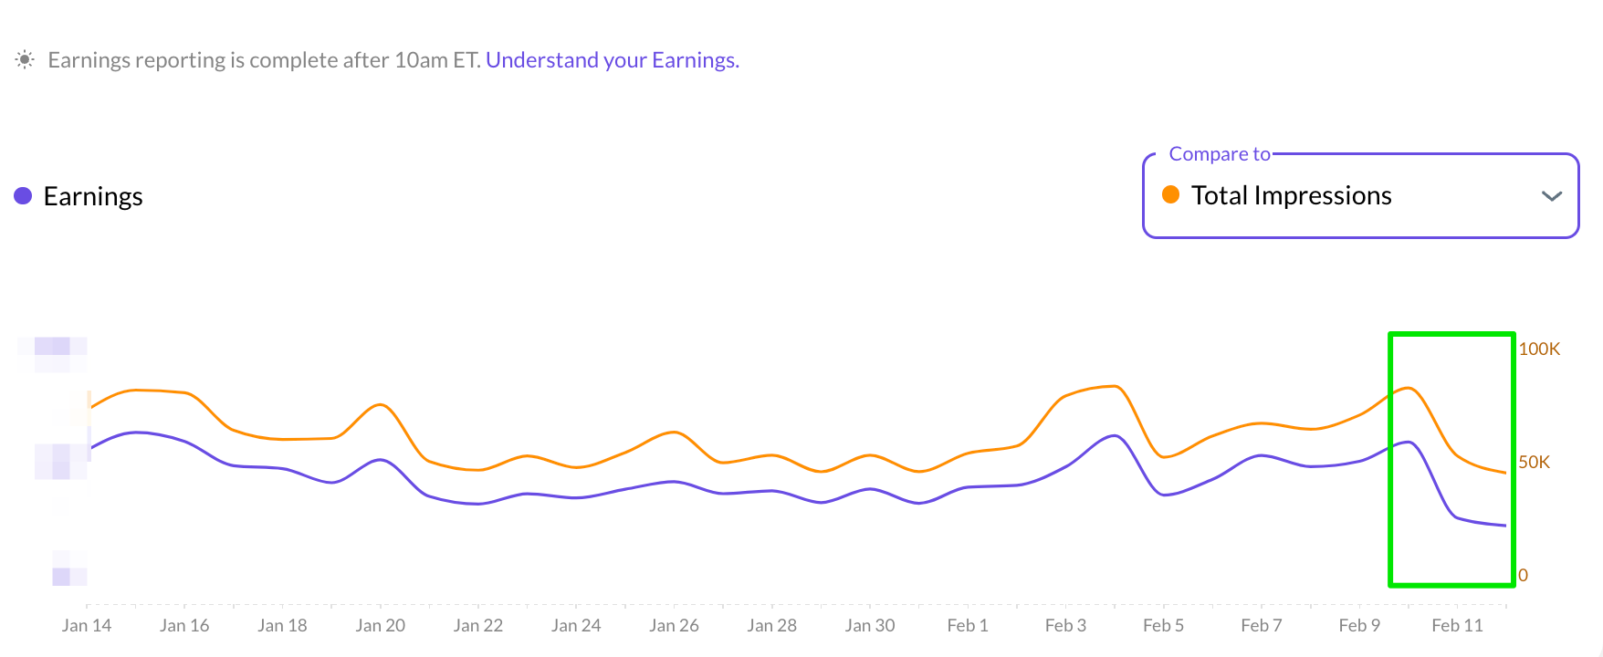
Task: Open the Understand your Earnings link
Action: [x=612, y=60]
